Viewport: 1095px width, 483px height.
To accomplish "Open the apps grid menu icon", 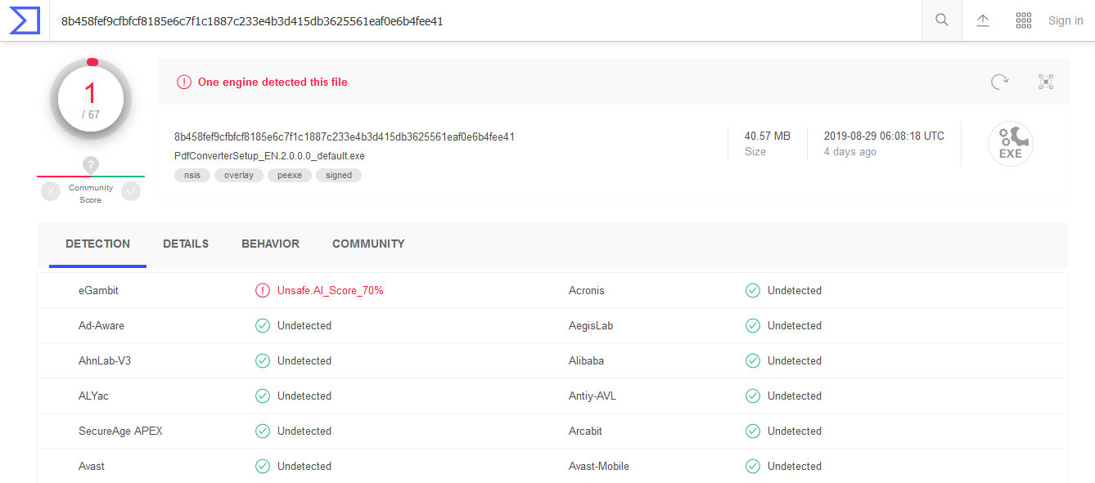I will 1023,20.
